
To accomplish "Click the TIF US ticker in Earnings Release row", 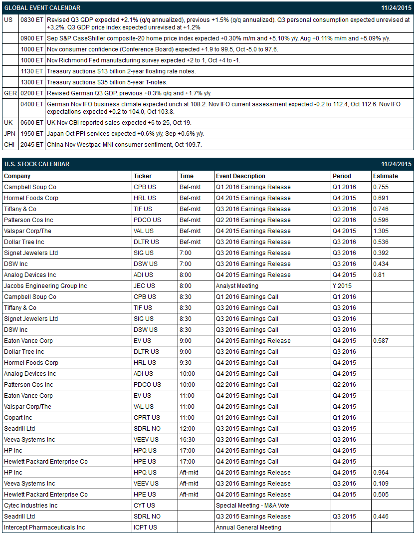I will [x=143, y=209].
